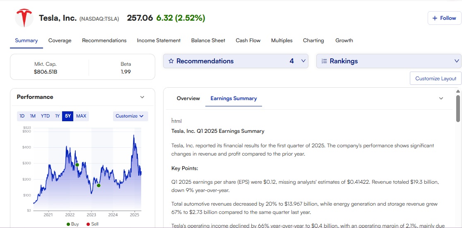Click the green Buy marker near 2023
Screen dimensions: 462x228
(99, 185)
